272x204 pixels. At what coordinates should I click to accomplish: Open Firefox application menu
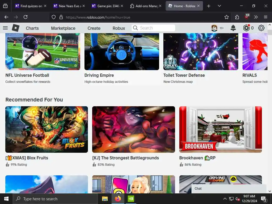266,17
